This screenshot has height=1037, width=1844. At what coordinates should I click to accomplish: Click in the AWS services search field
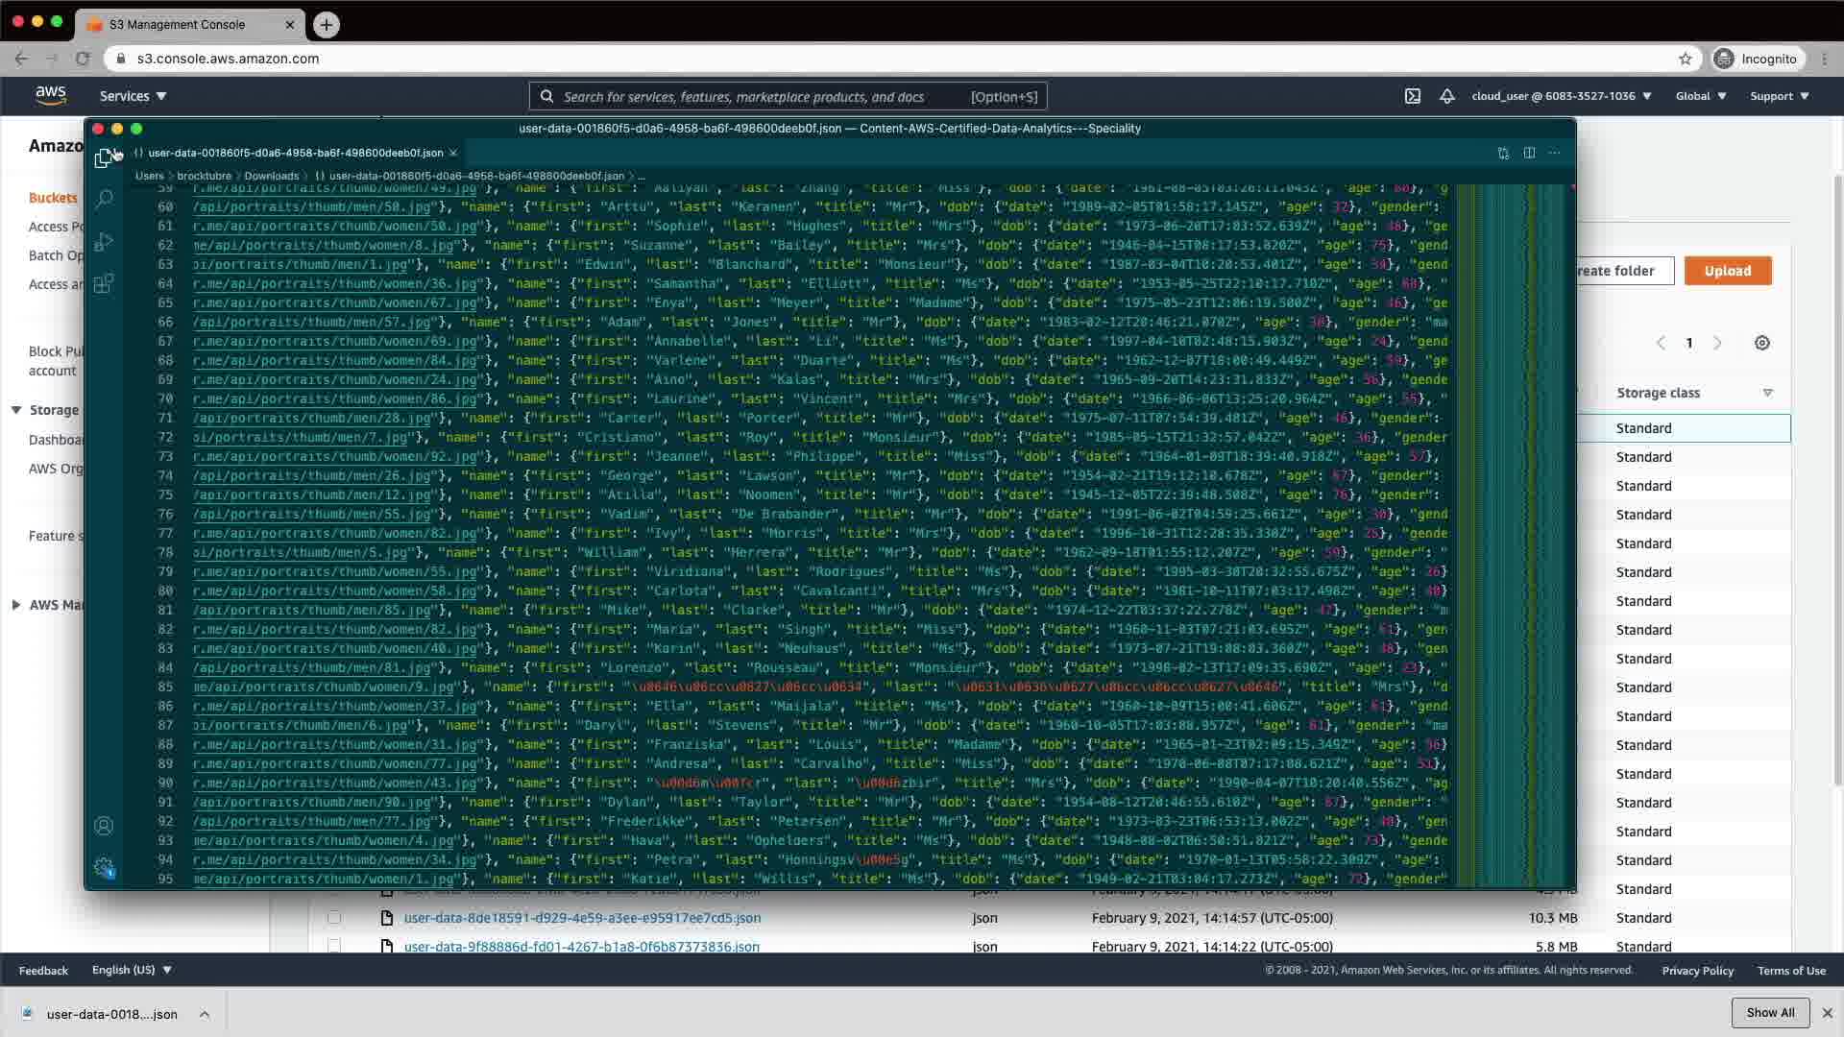(759, 96)
